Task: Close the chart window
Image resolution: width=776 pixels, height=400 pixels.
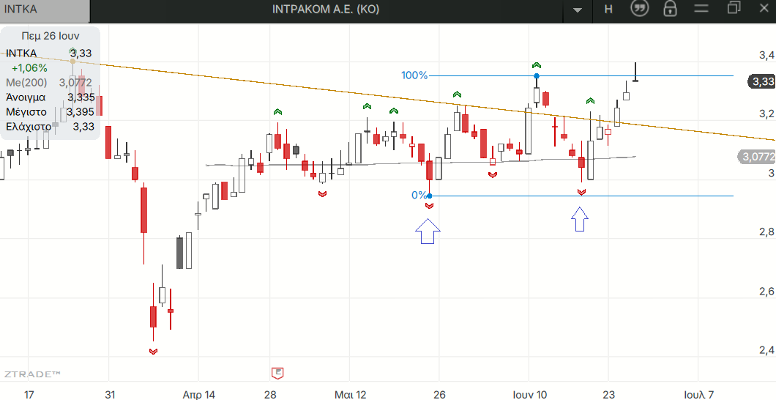Action: click(763, 7)
